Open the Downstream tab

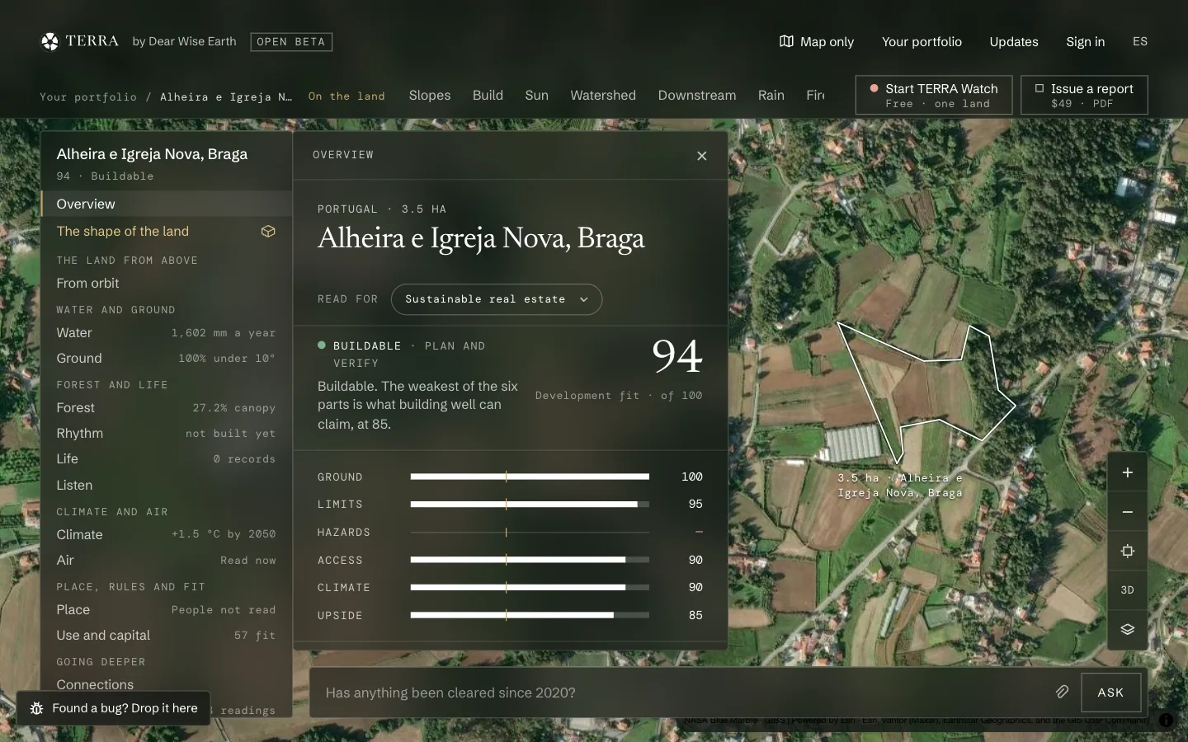click(x=697, y=96)
